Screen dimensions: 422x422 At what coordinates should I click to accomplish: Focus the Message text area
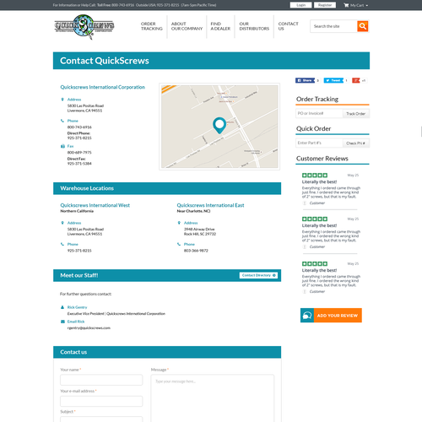(213, 398)
